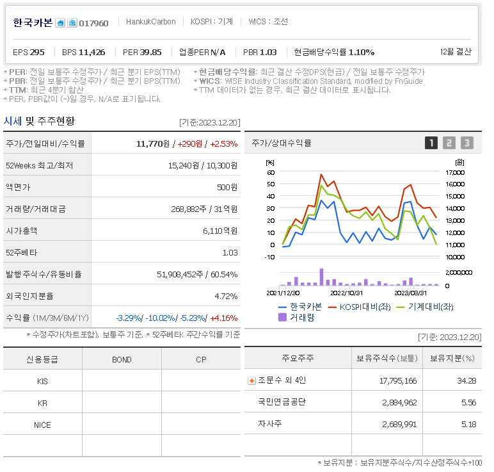Click the 34.28 ownership percentage
This screenshot has width=494, height=472.
(466, 381)
